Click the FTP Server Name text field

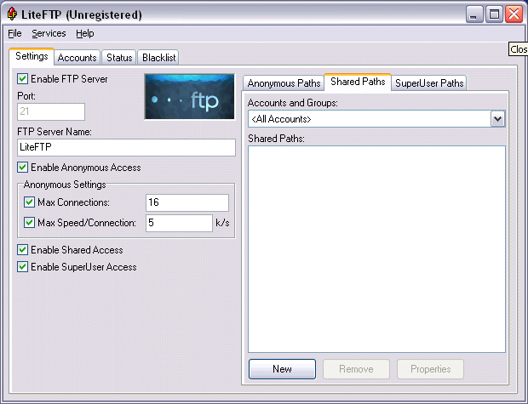click(126, 147)
